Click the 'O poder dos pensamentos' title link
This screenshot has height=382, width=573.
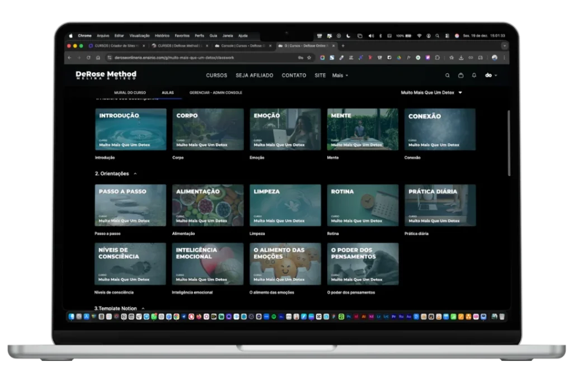[351, 293]
